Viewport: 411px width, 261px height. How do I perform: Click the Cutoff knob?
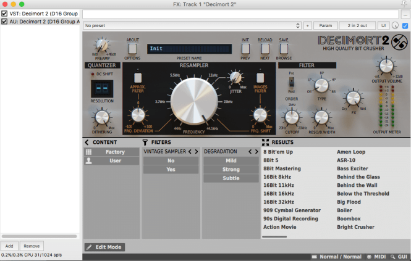click(292, 117)
